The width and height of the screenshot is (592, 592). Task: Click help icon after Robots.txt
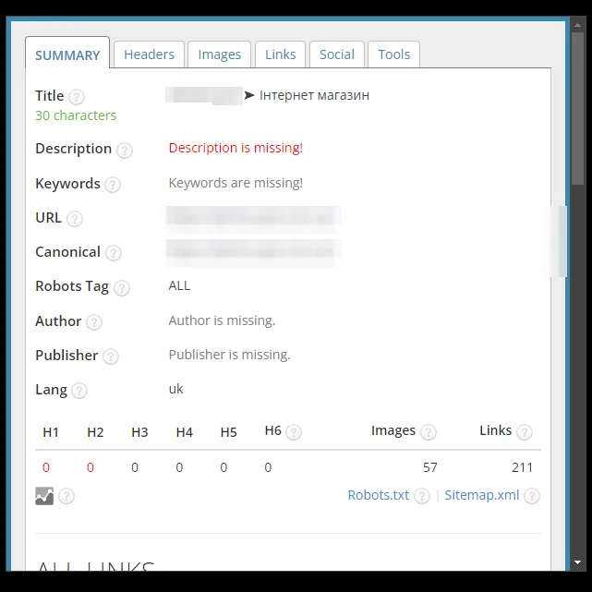click(422, 496)
